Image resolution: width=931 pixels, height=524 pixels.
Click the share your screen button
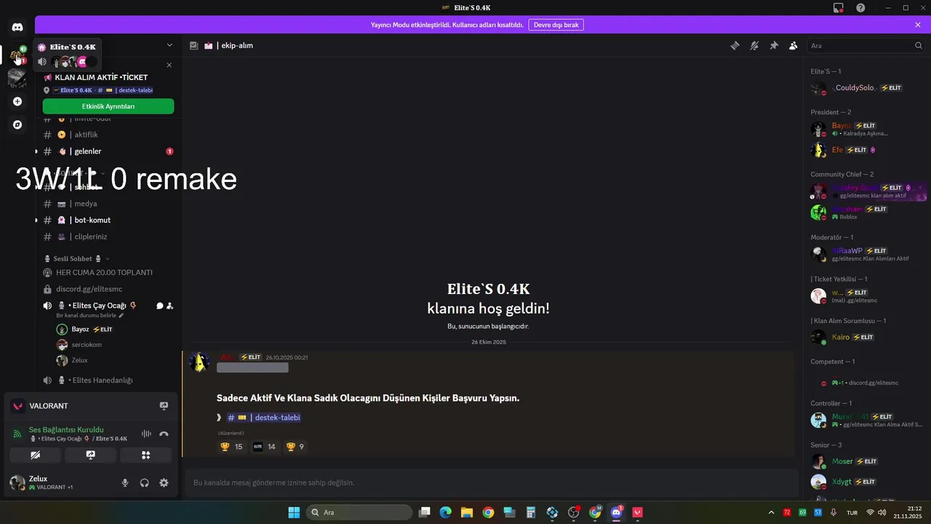click(x=90, y=456)
